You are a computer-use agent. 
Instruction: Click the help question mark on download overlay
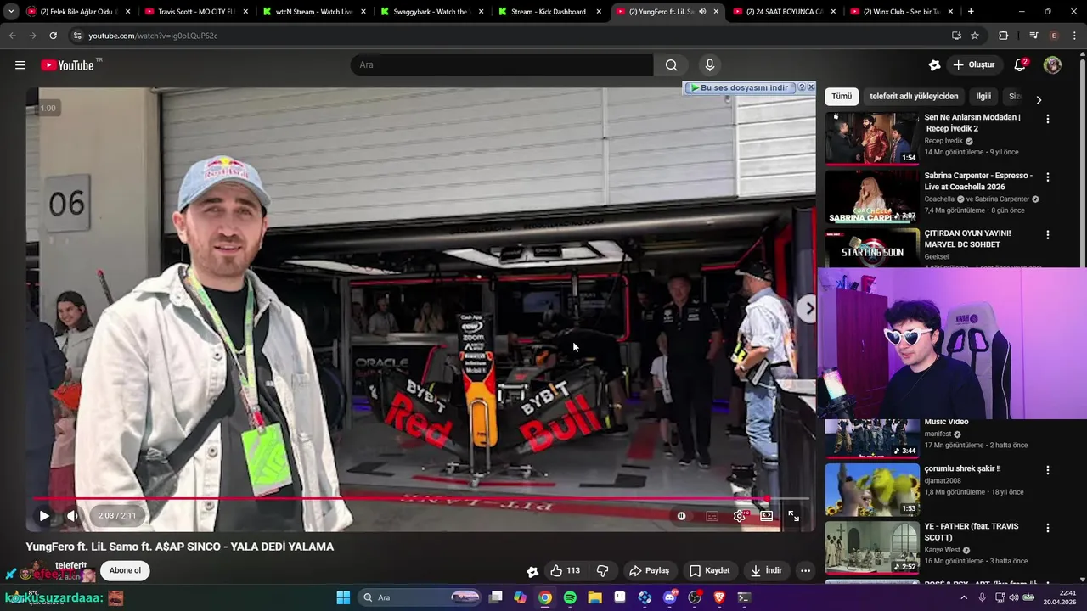pos(801,87)
